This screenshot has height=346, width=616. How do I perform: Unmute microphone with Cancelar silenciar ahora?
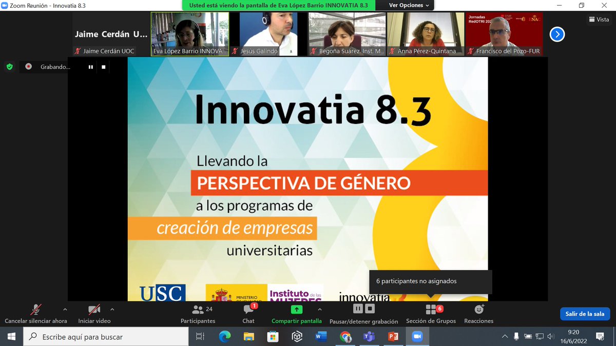pos(36,314)
